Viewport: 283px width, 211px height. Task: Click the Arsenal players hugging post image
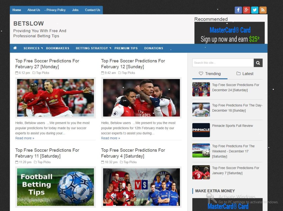141,98
